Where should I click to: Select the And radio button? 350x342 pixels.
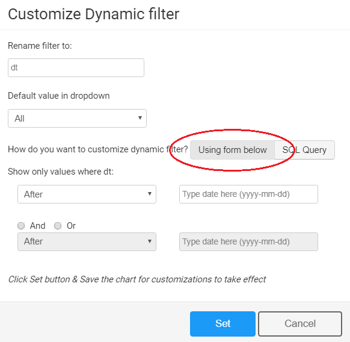(x=21, y=226)
